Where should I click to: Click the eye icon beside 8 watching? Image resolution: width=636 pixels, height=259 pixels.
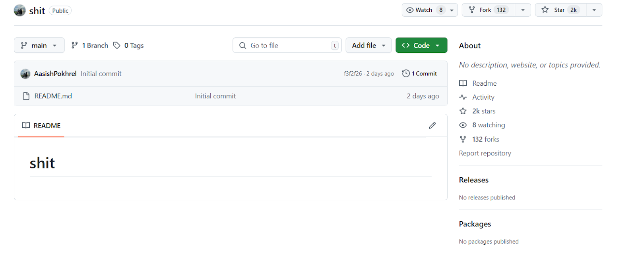(x=463, y=125)
